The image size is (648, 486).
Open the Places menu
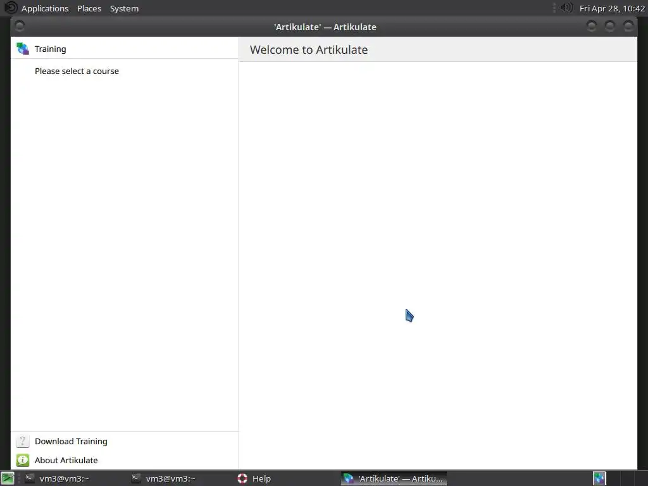click(x=89, y=8)
